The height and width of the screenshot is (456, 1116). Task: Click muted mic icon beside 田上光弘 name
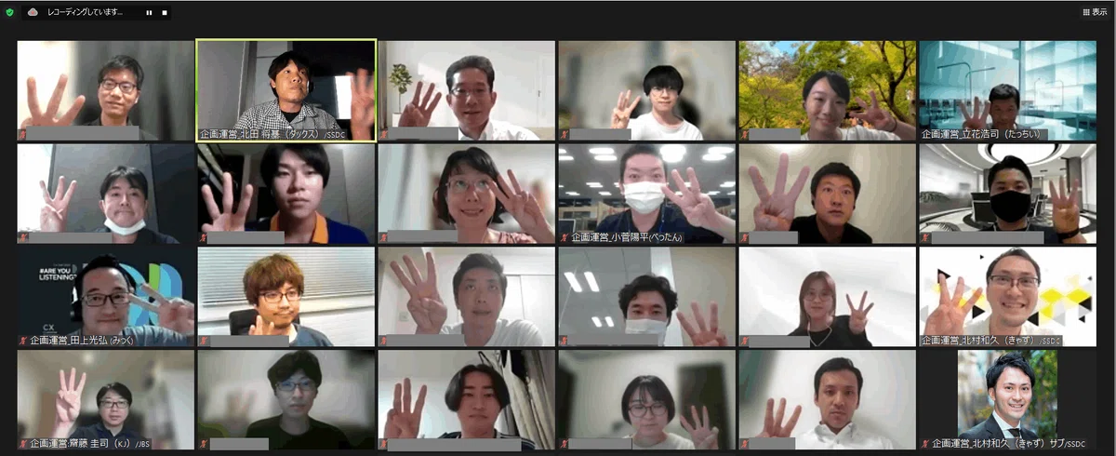(x=23, y=341)
